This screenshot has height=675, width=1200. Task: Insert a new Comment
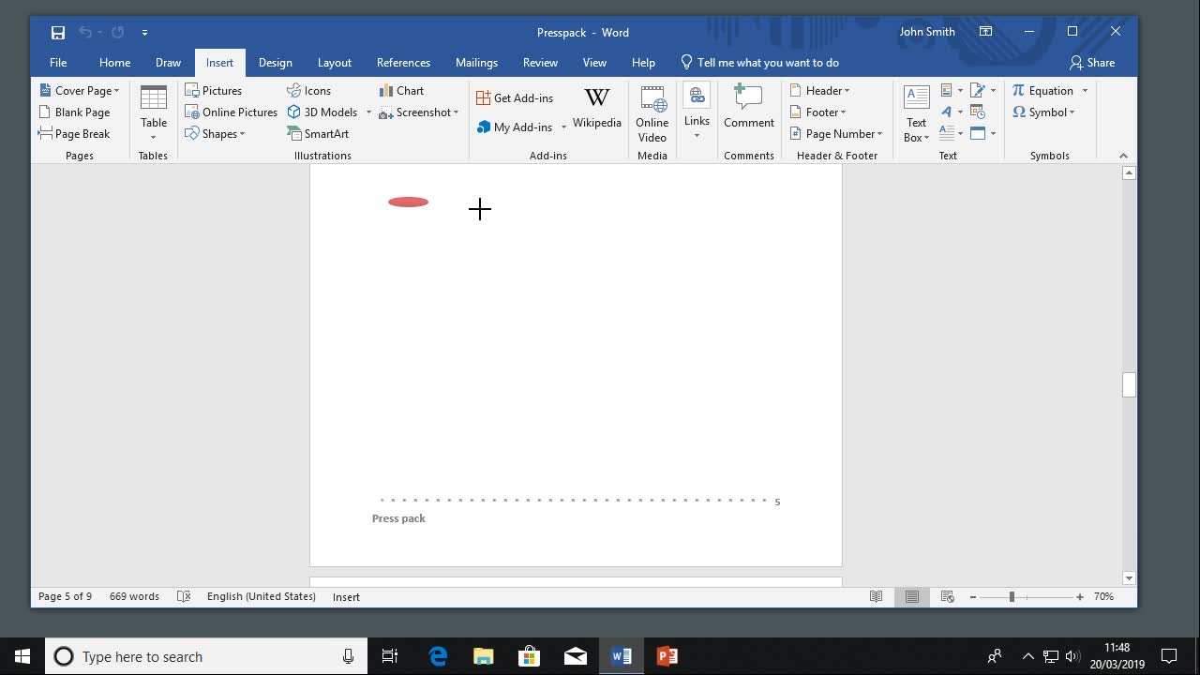[x=748, y=107]
